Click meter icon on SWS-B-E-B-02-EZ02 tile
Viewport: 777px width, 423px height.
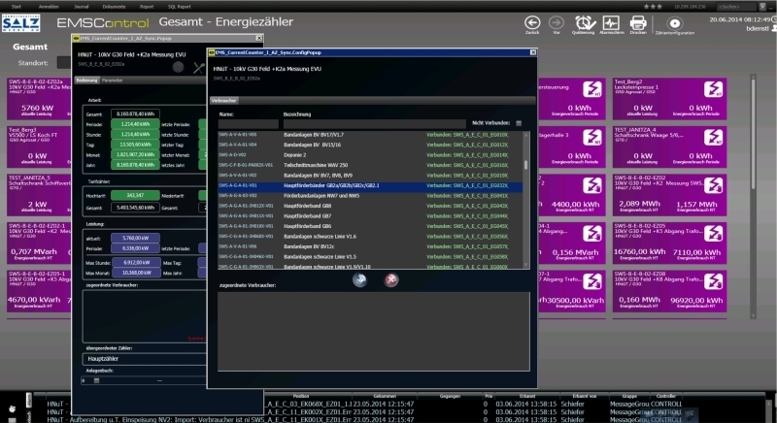point(713,185)
